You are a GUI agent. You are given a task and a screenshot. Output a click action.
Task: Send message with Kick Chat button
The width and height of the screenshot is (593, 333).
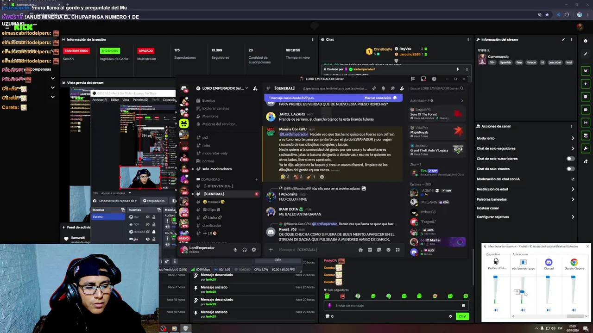(462, 316)
